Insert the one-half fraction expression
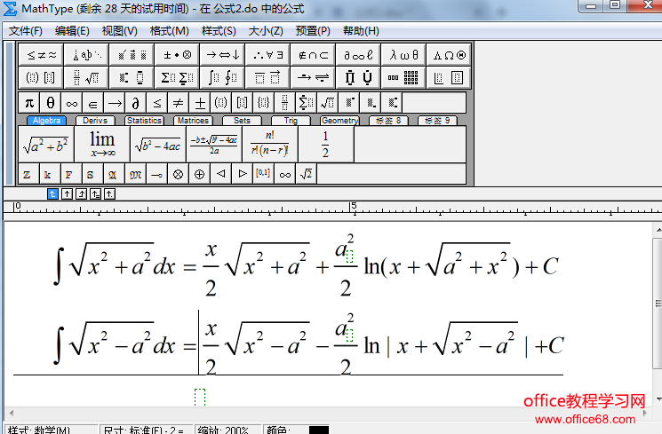Image resolution: width=662 pixels, height=434 pixels. (x=325, y=144)
